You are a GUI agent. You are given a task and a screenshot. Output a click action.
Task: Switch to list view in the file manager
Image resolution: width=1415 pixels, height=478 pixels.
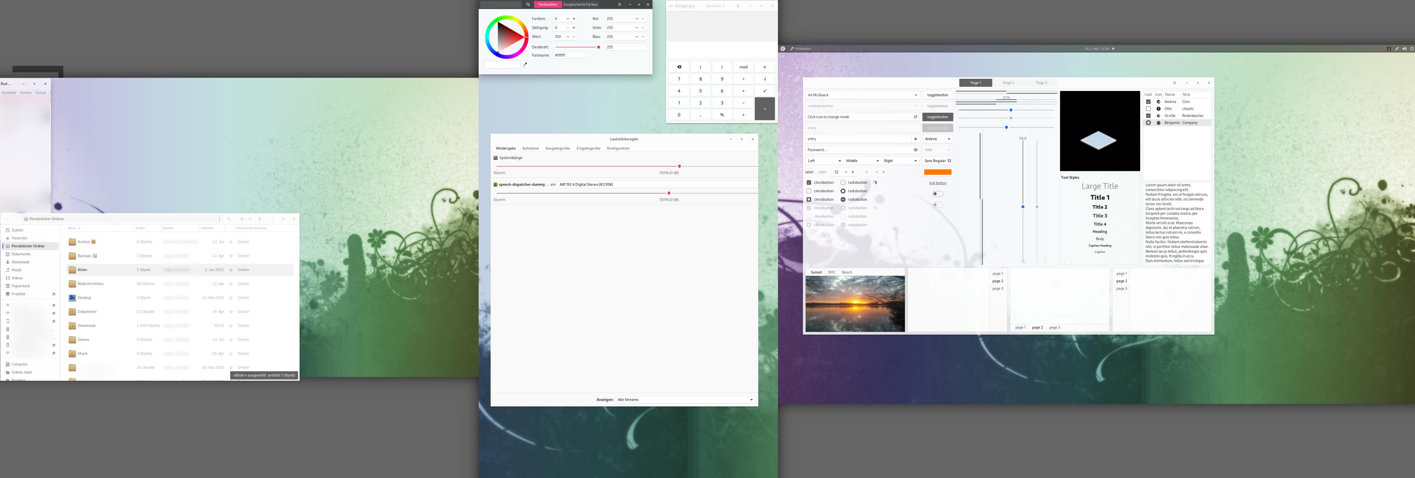(260, 219)
